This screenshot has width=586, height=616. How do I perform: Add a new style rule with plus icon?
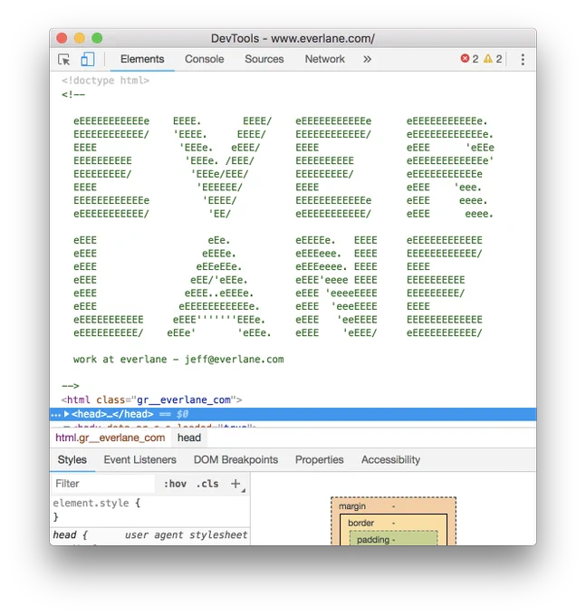[235, 484]
